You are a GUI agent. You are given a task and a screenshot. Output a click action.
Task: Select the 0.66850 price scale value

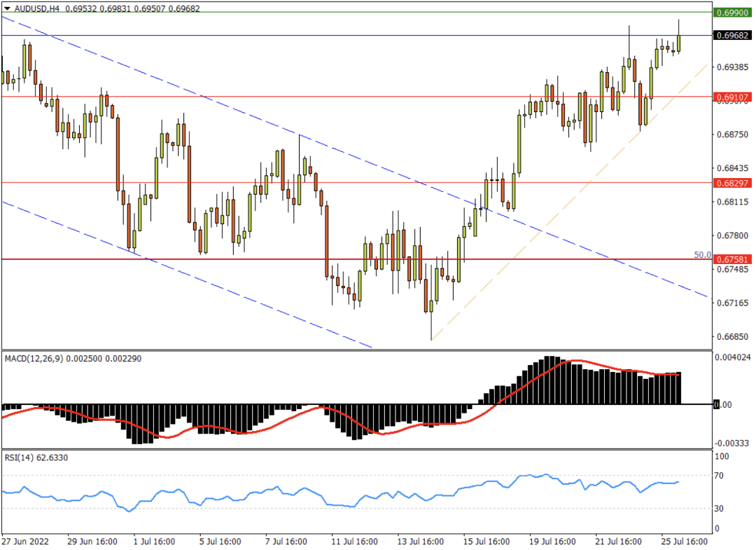tap(733, 336)
